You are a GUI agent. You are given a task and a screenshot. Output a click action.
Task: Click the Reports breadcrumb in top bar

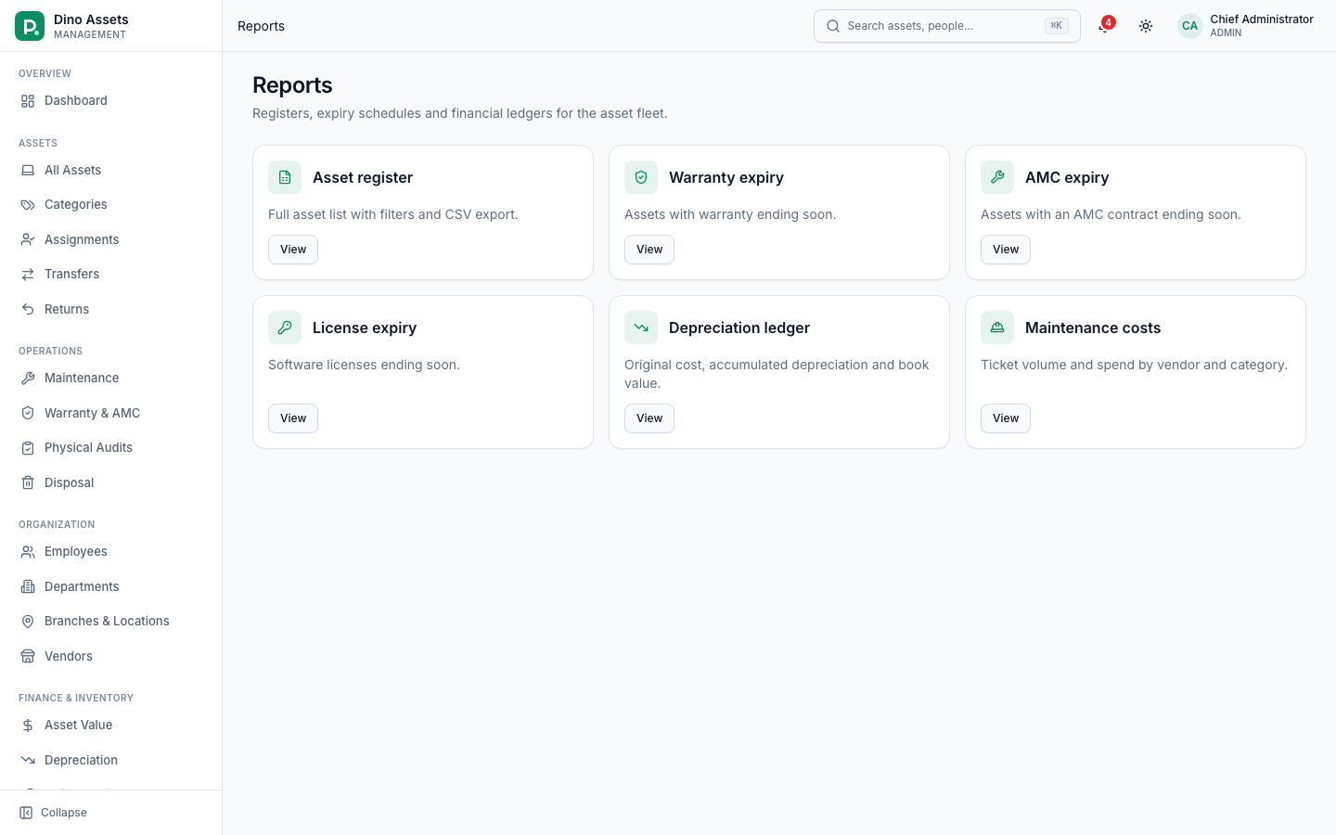pyautogui.click(x=262, y=26)
